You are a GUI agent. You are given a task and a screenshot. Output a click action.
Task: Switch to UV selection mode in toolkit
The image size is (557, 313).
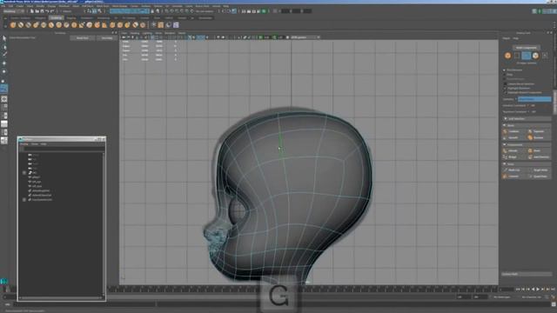tap(545, 56)
